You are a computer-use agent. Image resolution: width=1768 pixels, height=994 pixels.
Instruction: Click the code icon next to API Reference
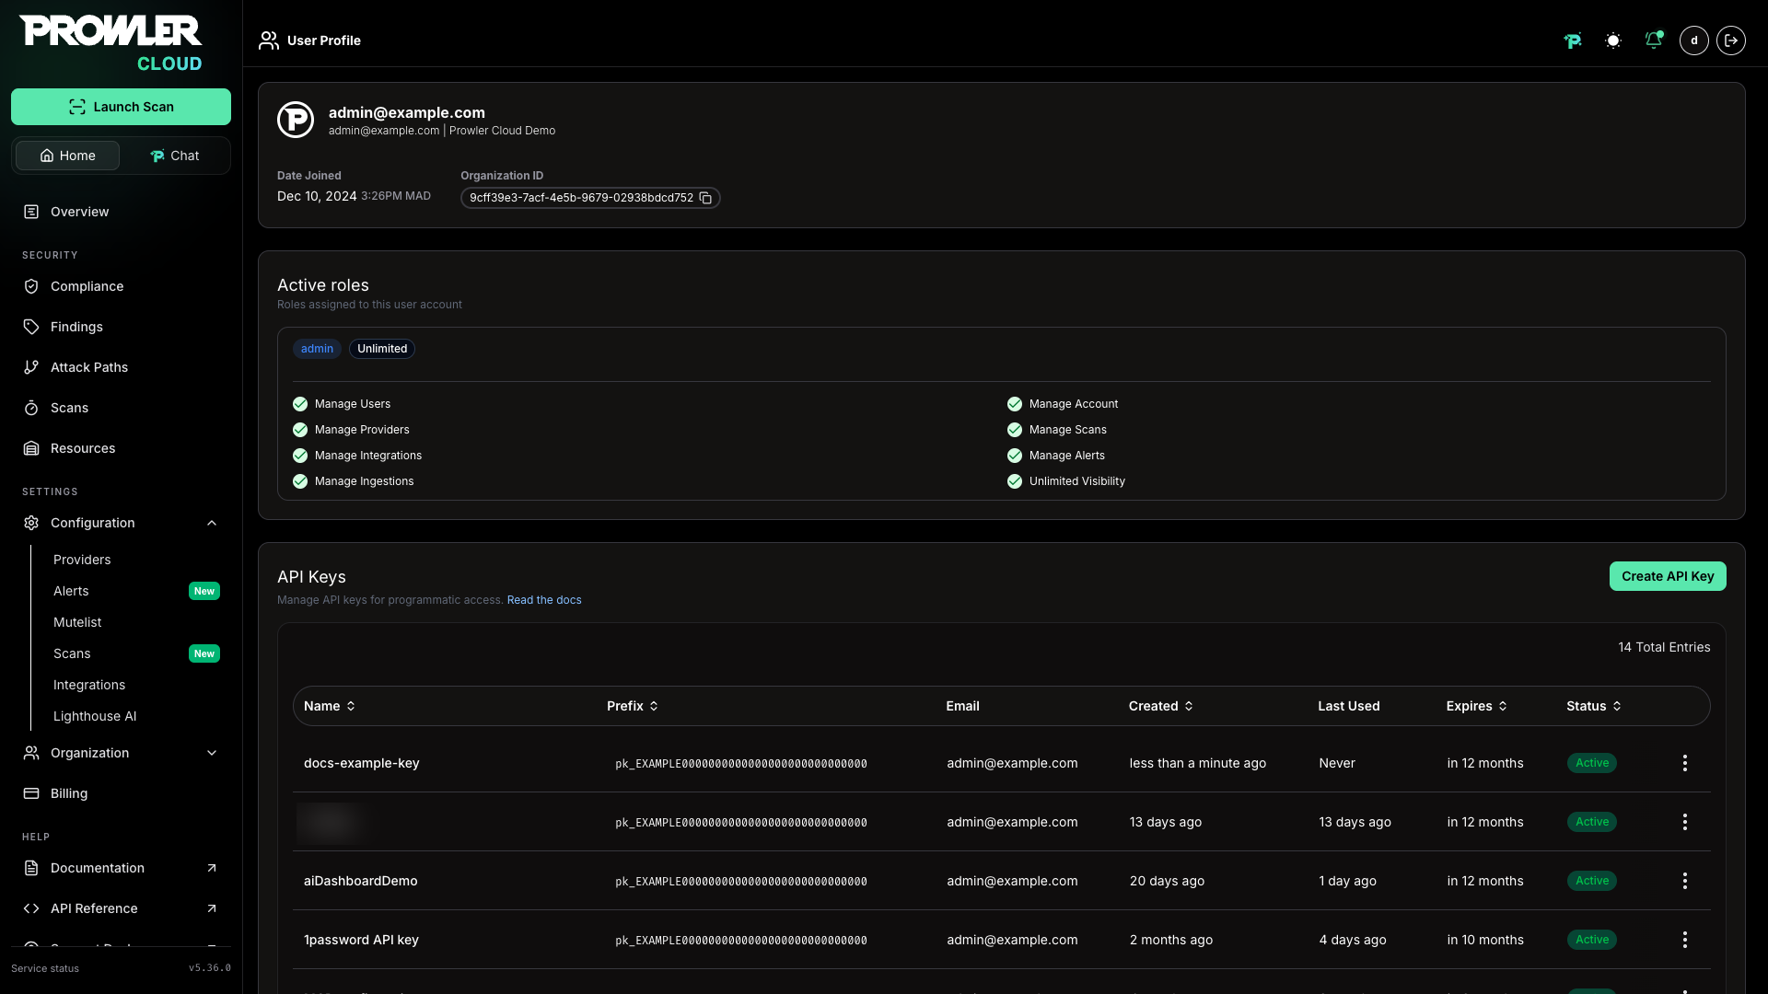tap(31, 908)
